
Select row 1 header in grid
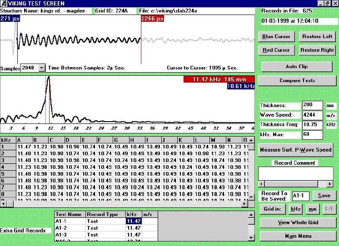click(x=8, y=147)
